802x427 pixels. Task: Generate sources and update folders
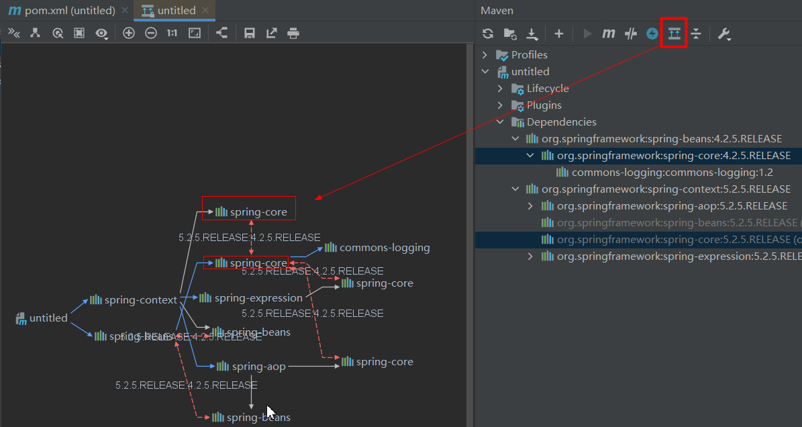(510, 34)
